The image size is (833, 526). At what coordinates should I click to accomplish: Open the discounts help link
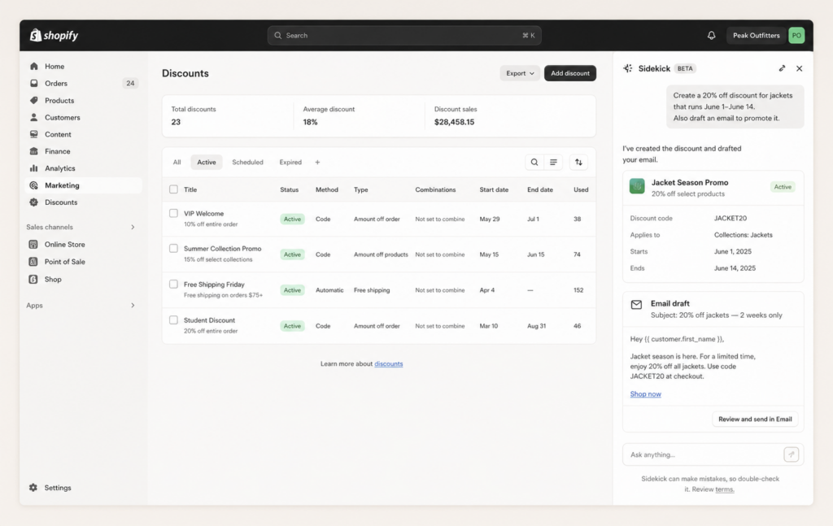[x=388, y=364]
